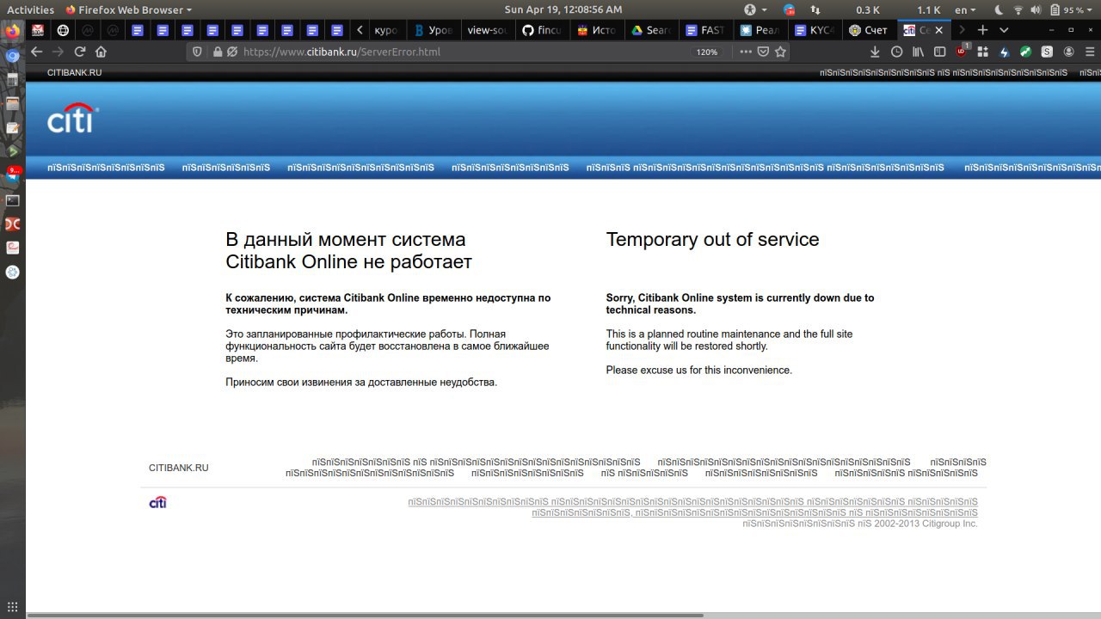Toggle the browser sidebar view
The image size is (1101, 619).
[x=940, y=52]
